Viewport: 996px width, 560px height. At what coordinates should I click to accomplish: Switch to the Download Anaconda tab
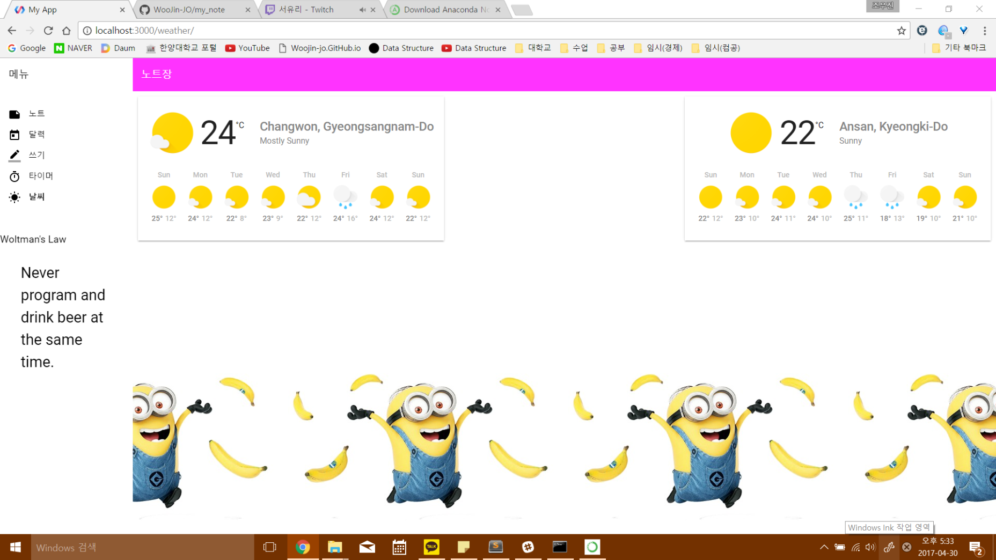(x=446, y=10)
